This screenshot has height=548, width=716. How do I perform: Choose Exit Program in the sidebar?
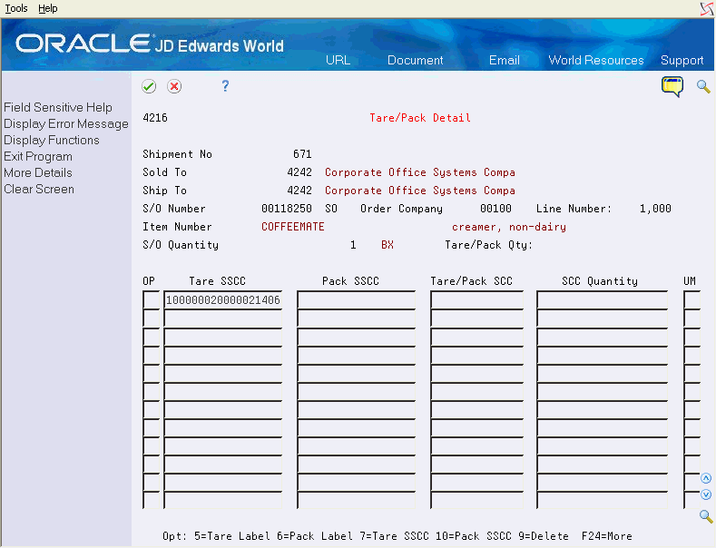point(38,157)
